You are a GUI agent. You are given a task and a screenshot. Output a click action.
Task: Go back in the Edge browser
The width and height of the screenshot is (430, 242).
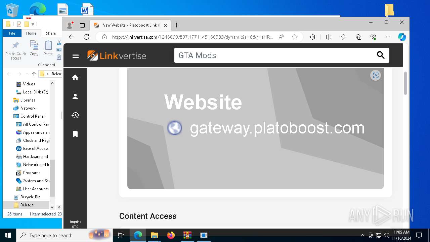(x=71, y=37)
